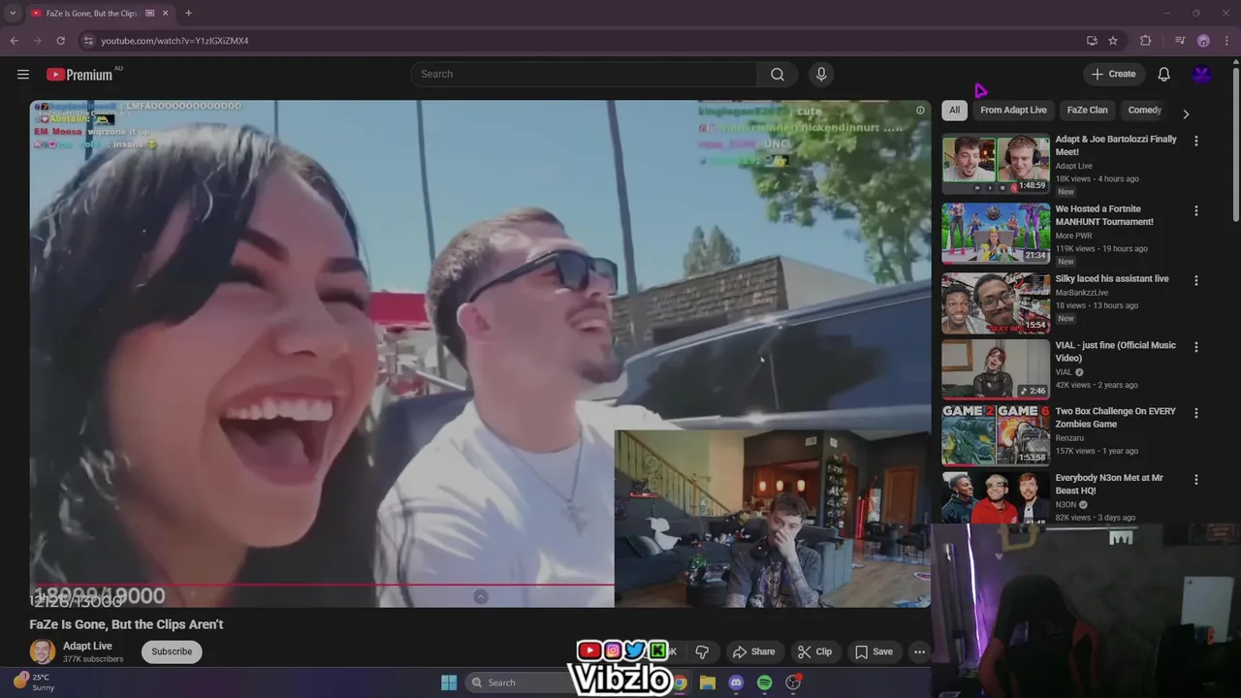This screenshot has height=698, width=1241.
Task: Open options for VIAL just fine video
Action: click(1195, 346)
